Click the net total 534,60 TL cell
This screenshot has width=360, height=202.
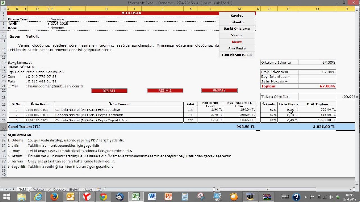[x=239, y=120]
